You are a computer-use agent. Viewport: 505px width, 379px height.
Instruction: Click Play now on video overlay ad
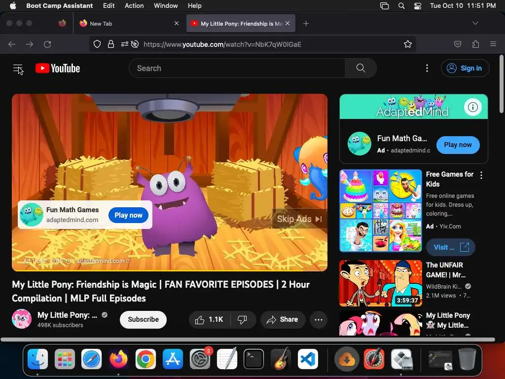[x=128, y=215]
